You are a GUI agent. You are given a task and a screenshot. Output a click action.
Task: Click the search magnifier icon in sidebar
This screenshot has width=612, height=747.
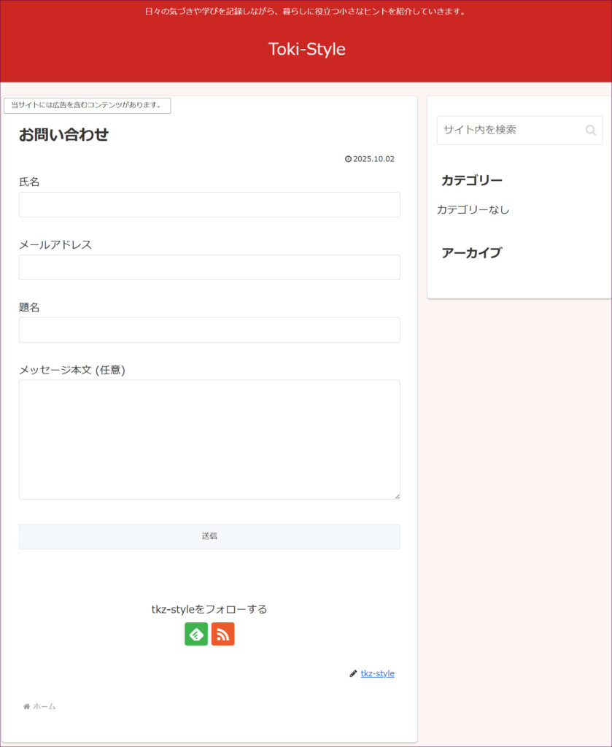590,131
